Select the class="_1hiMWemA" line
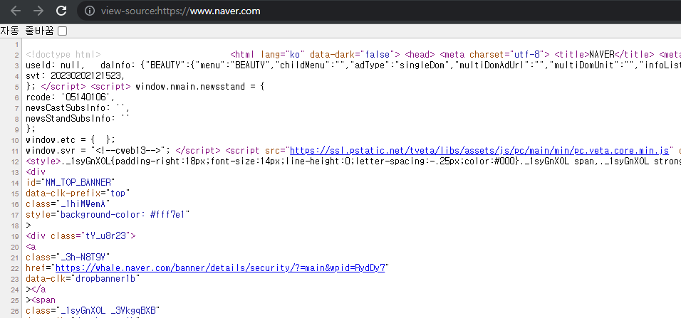This screenshot has height=318, width=681. coord(68,204)
